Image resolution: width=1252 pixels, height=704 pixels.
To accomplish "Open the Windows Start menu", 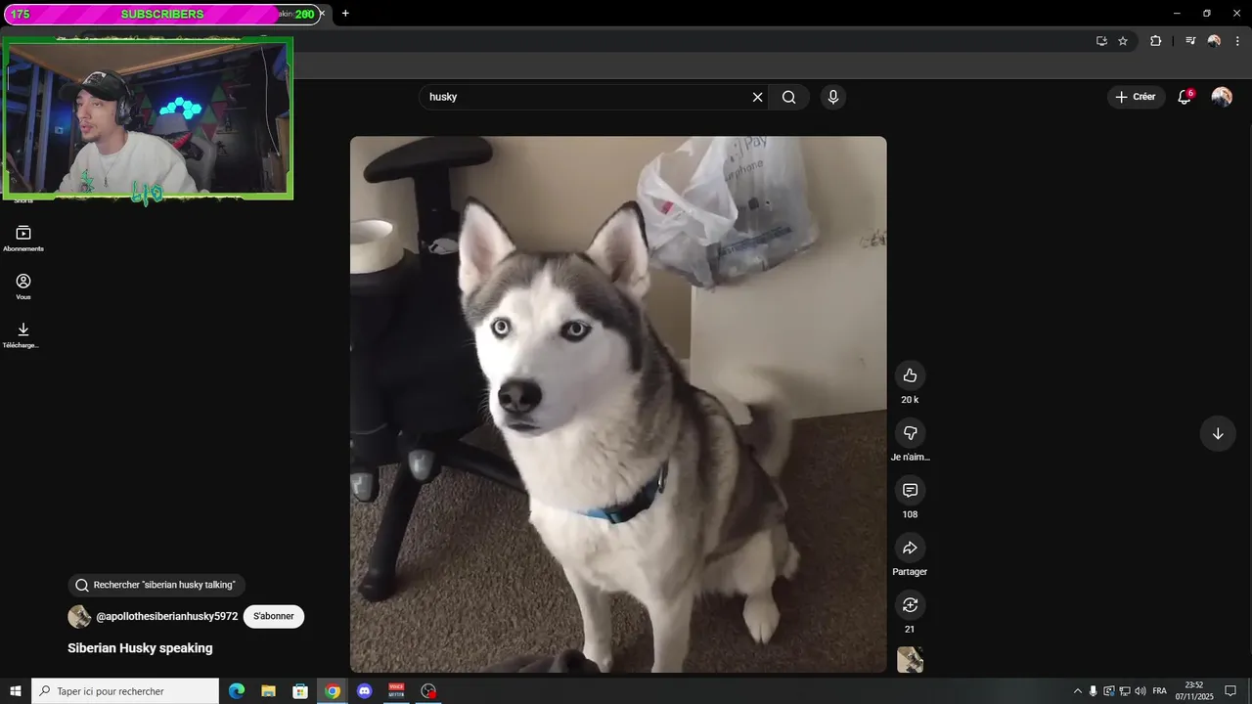I will [16, 691].
